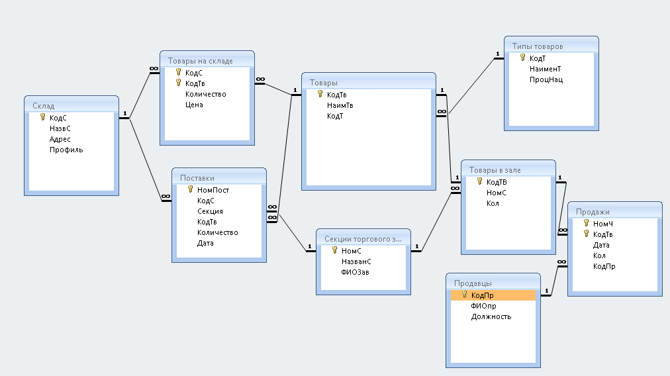Select the Склад table title bar
The width and height of the screenshot is (670, 376).
point(72,105)
